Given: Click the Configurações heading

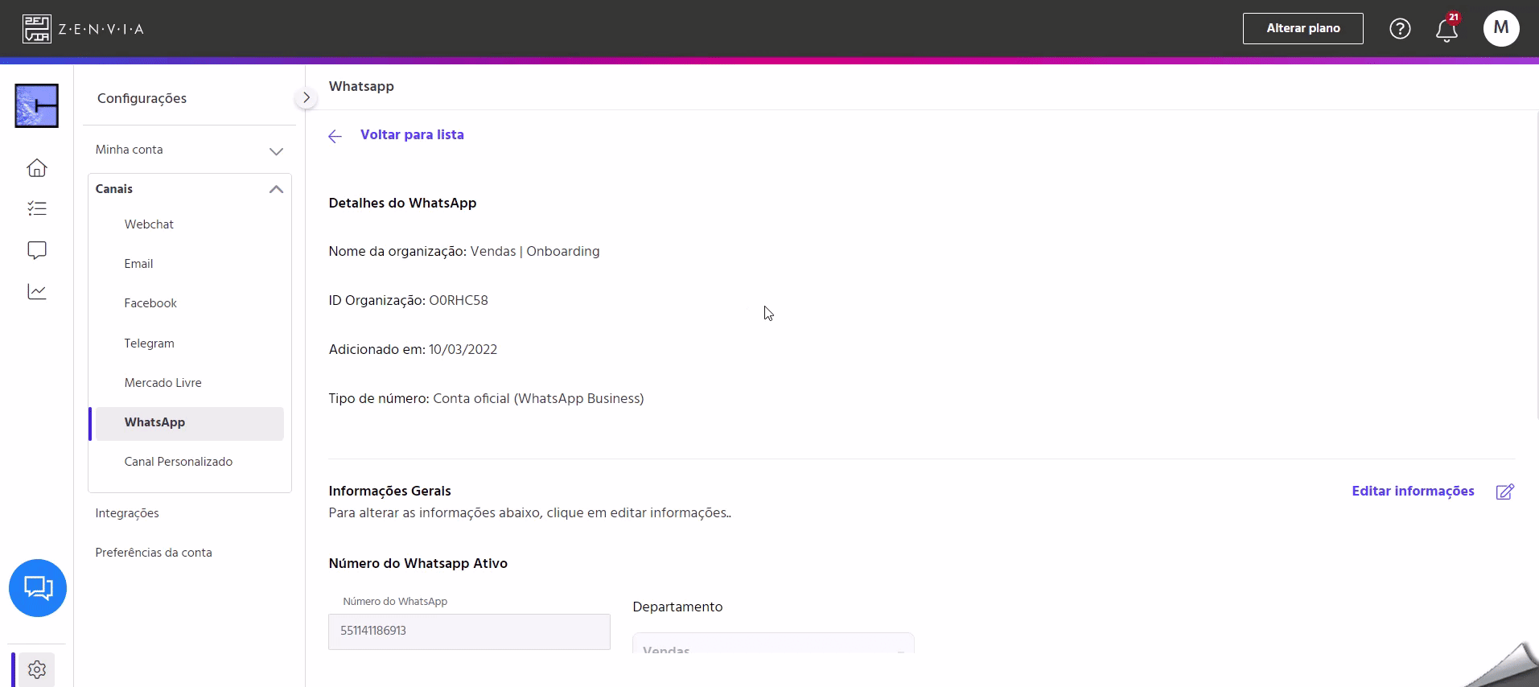Looking at the screenshot, I should [x=142, y=98].
